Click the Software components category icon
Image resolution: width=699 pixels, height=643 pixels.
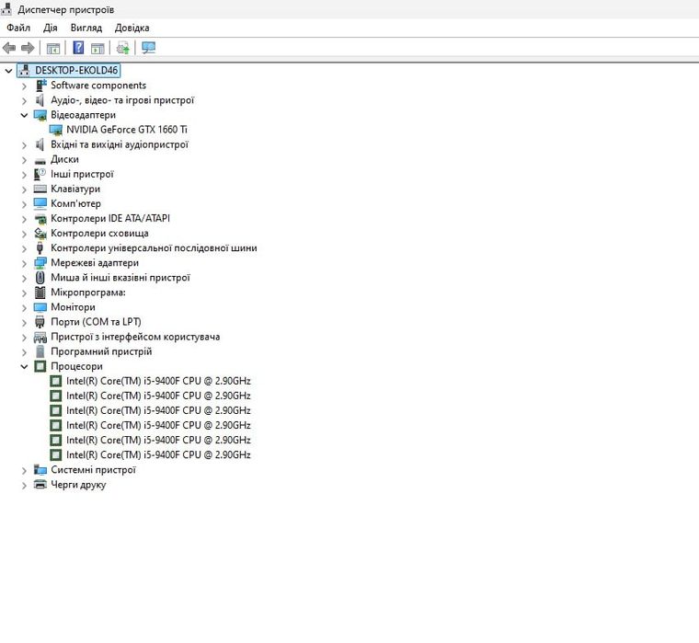coord(40,86)
